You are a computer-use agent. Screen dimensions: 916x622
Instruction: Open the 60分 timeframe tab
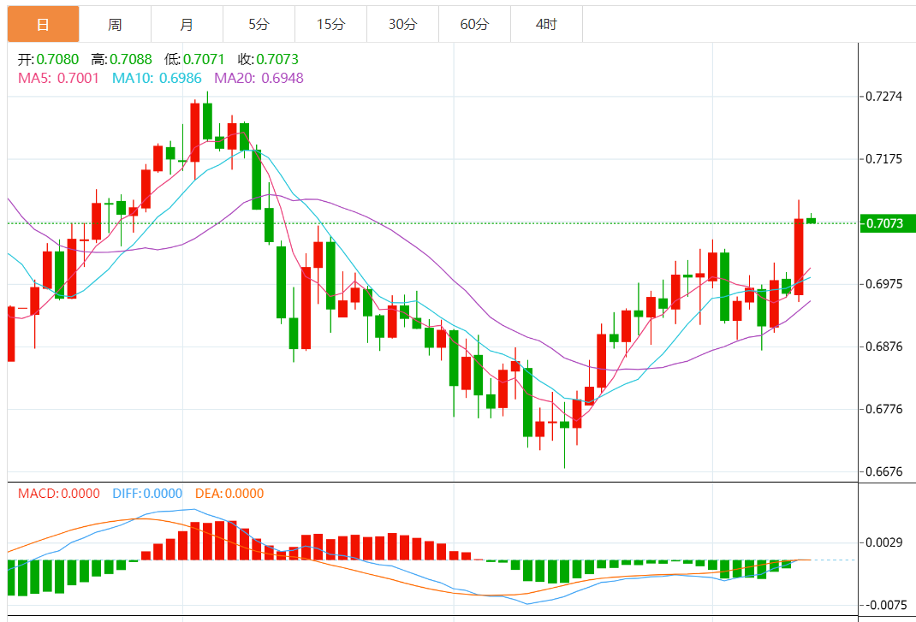(474, 24)
